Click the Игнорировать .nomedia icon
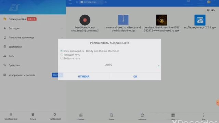 click(x=5, y=75)
